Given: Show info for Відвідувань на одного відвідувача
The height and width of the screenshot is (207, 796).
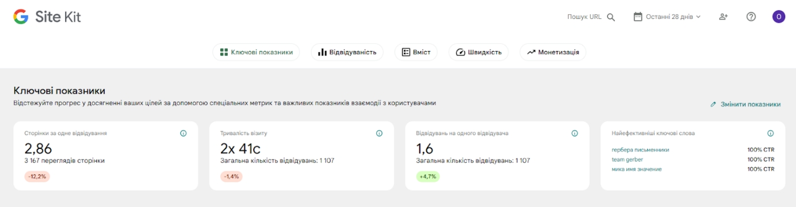Looking at the screenshot, I should tap(575, 133).
